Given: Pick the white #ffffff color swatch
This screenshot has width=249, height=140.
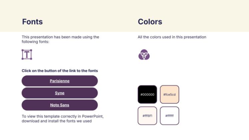Looking at the screenshot, I should (169, 116).
